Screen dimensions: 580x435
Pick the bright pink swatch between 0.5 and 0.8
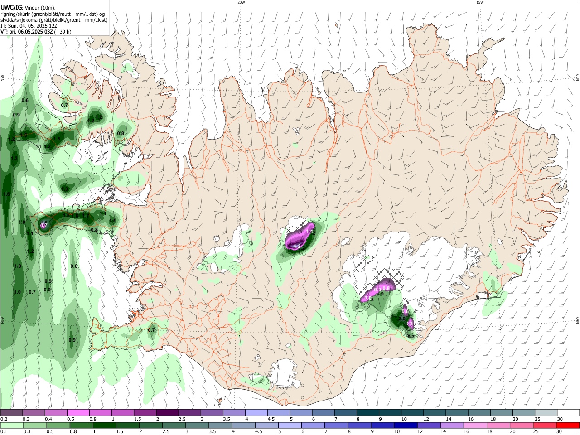78,413
